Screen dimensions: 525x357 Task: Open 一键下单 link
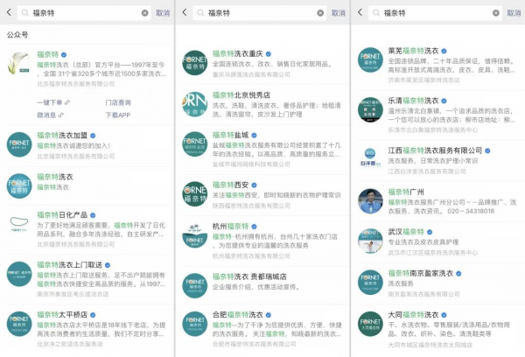click(53, 102)
